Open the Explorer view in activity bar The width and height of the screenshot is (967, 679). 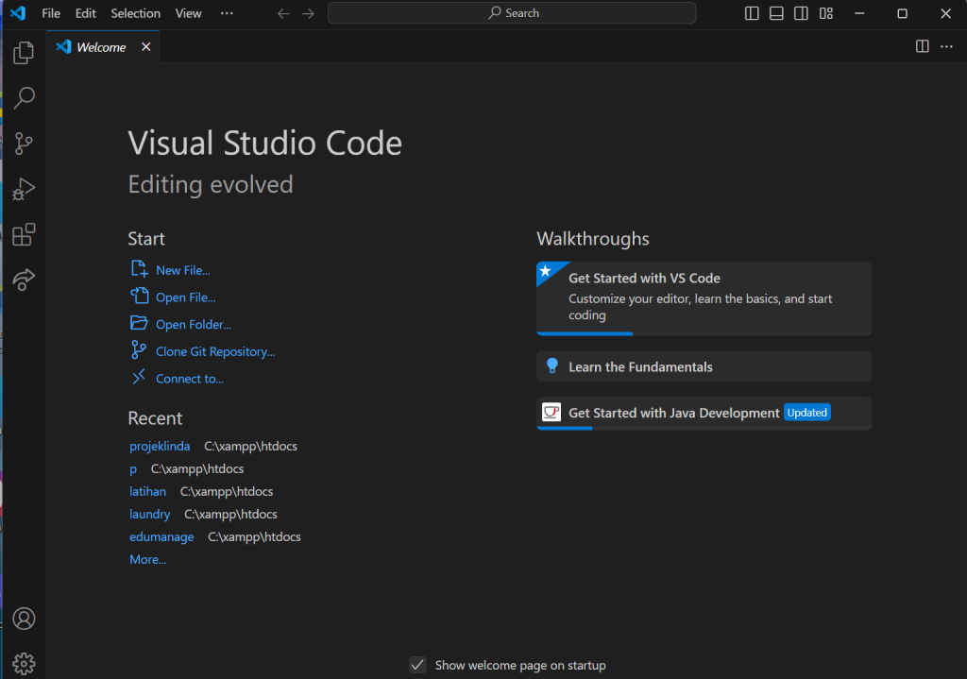pos(24,53)
